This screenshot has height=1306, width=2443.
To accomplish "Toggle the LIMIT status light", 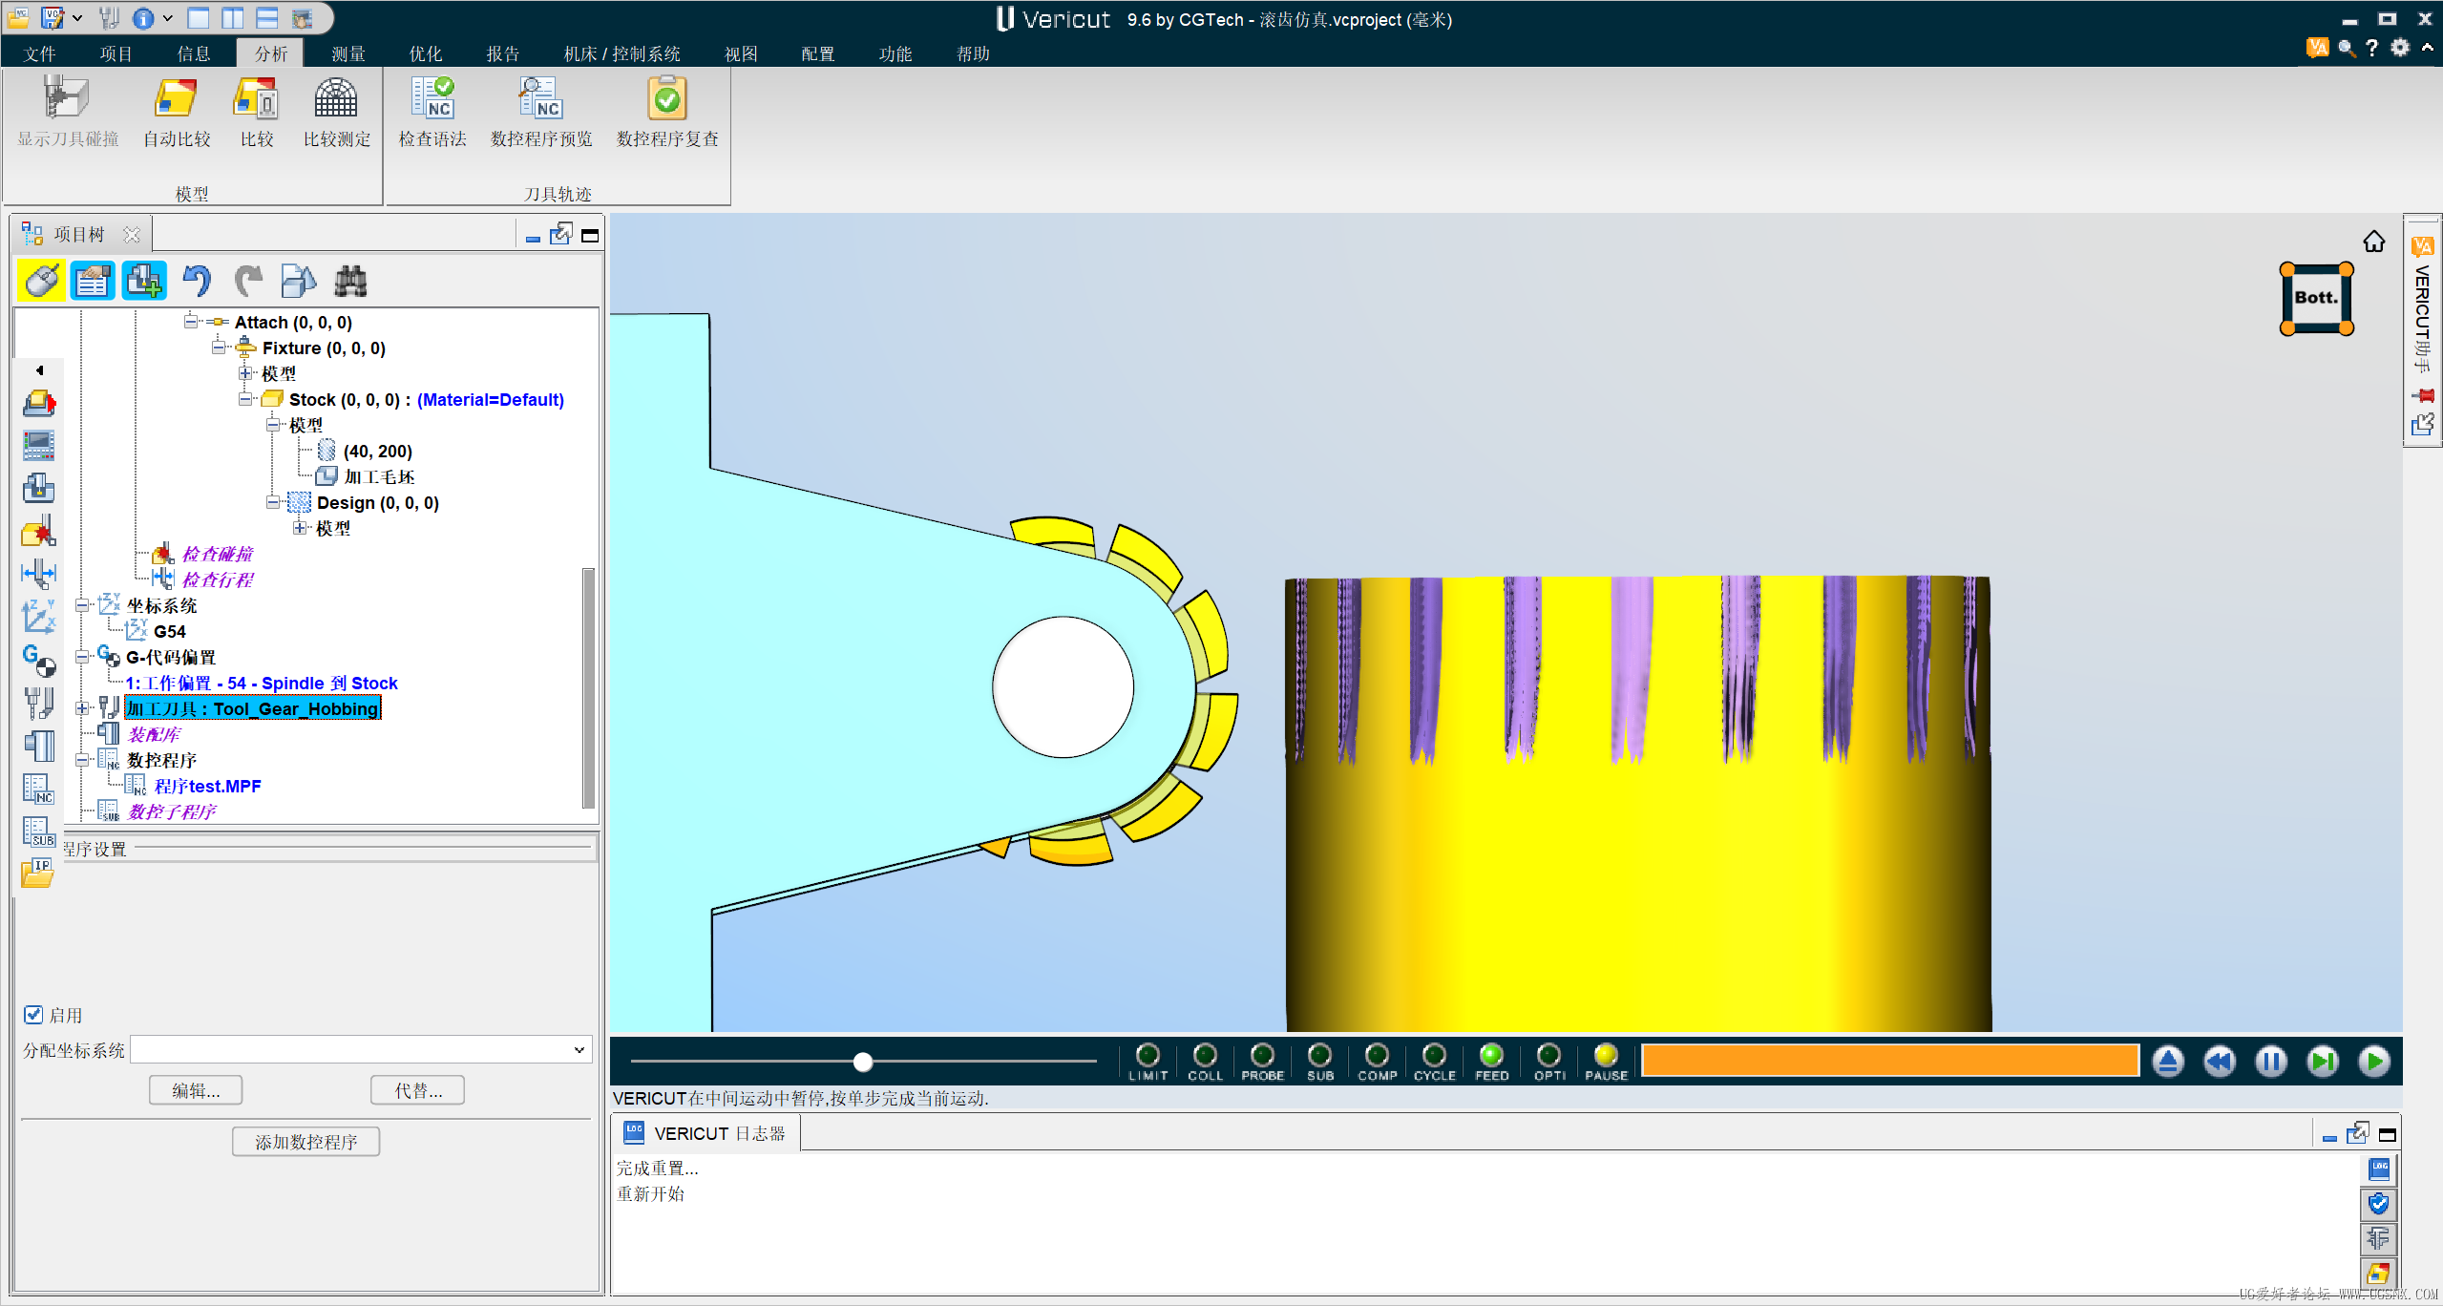I will [x=1148, y=1055].
